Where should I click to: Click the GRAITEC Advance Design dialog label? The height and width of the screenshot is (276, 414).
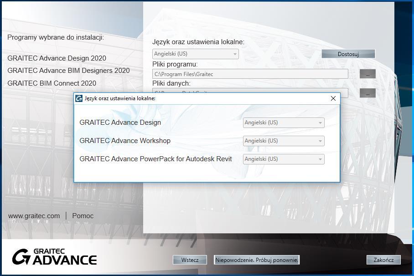(x=120, y=123)
